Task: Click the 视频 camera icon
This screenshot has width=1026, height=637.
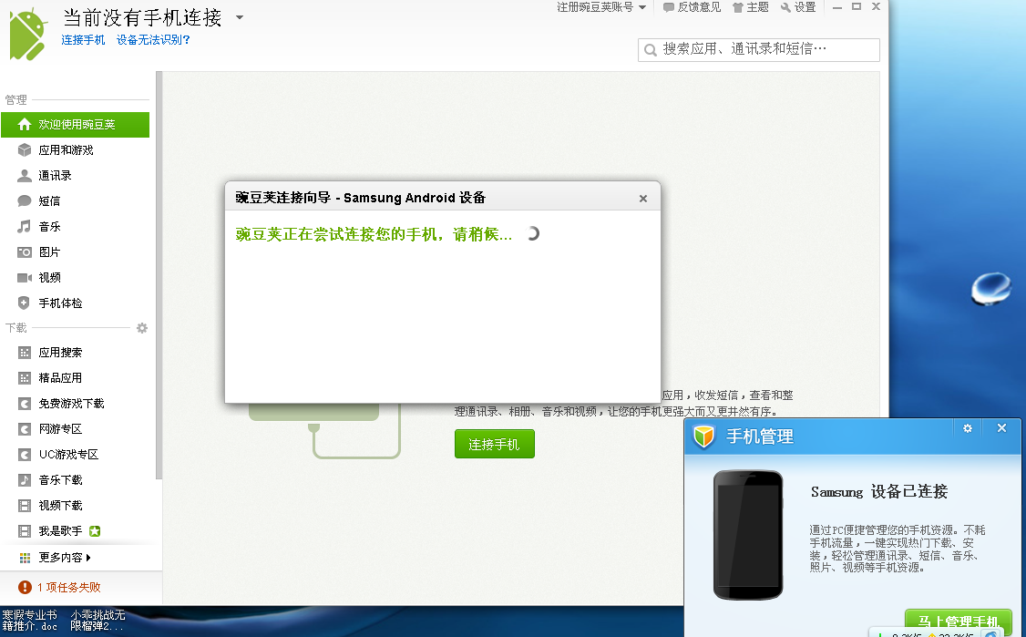Action: point(25,278)
